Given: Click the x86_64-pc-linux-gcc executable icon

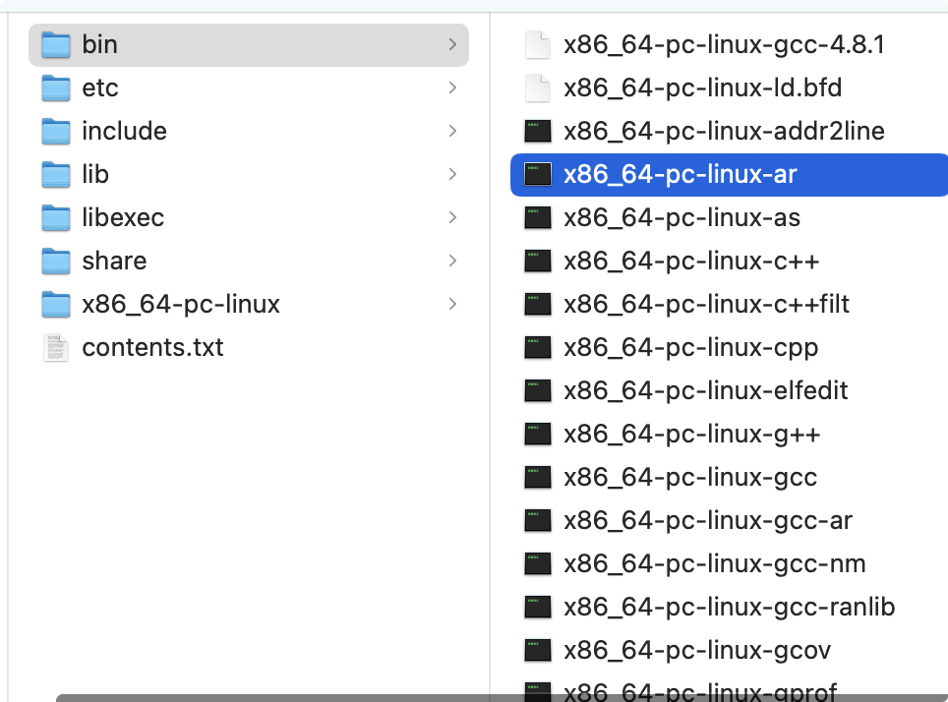Looking at the screenshot, I should [537, 477].
